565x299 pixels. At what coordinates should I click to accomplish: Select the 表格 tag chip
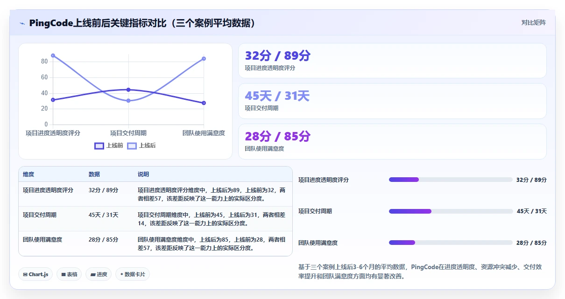(69, 274)
